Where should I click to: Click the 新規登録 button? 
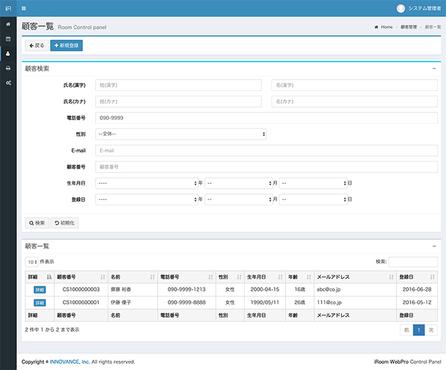pyautogui.click(x=66, y=45)
